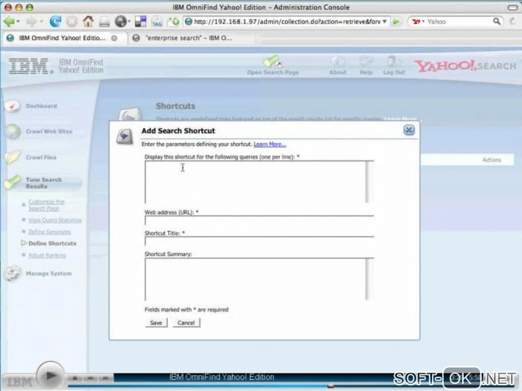Screen dimensions: 522x391
Task: Click Define Synonyms link
Action: (x=49, y=232)
